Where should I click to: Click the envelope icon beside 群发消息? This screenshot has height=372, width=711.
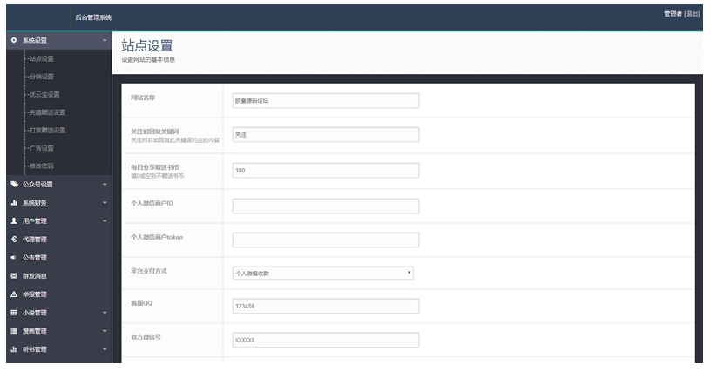point(14,276)
